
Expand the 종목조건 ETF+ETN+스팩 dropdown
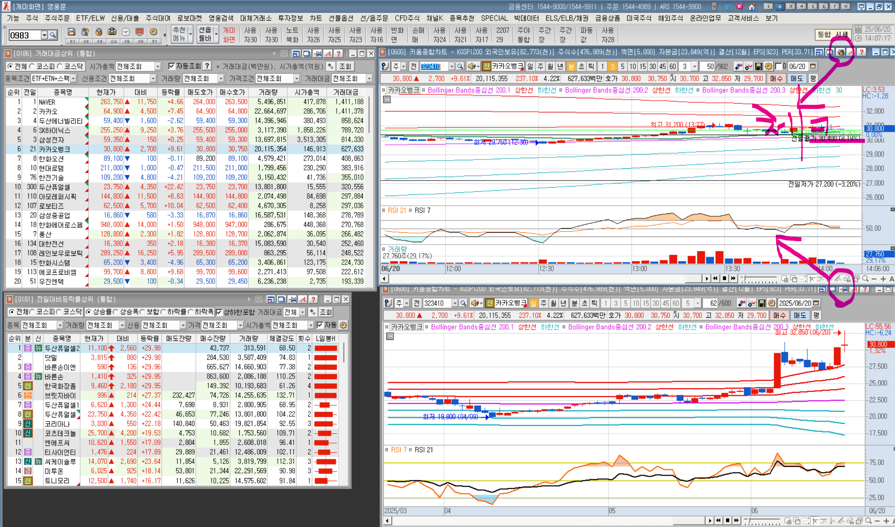[x=73, y=78]
